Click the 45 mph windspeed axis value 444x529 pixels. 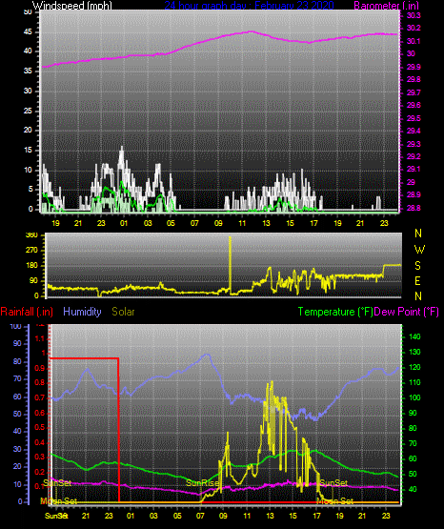28,32
